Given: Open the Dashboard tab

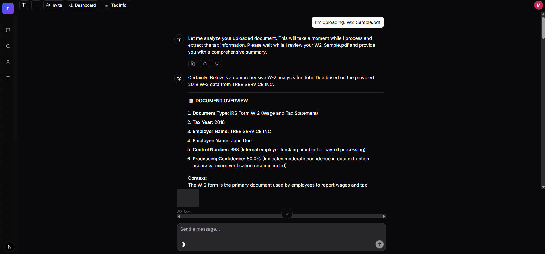Looking at the screenshot, I should [83, 5].
